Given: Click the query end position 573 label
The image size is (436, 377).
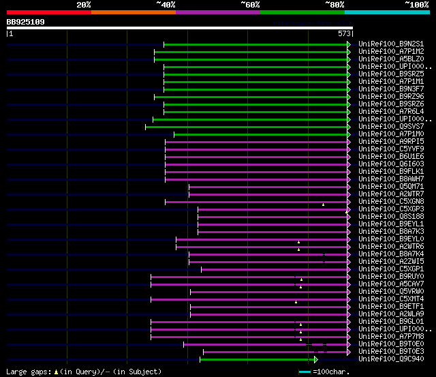Looking at the screenshot, I should 344,33.
